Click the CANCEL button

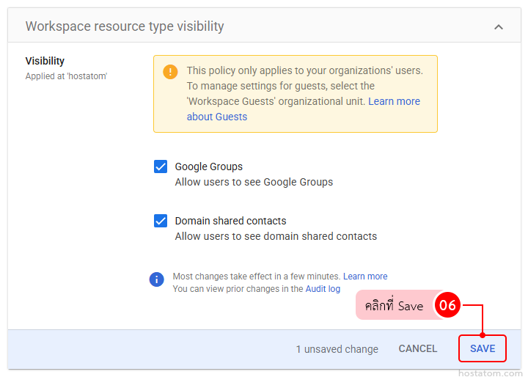point(418,348)
